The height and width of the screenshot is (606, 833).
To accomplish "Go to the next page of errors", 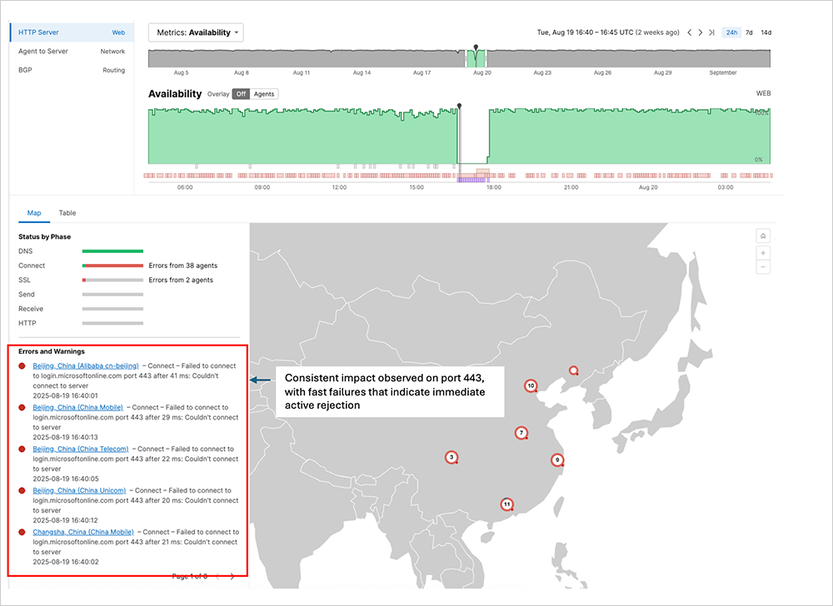I will tap(231, 575).
